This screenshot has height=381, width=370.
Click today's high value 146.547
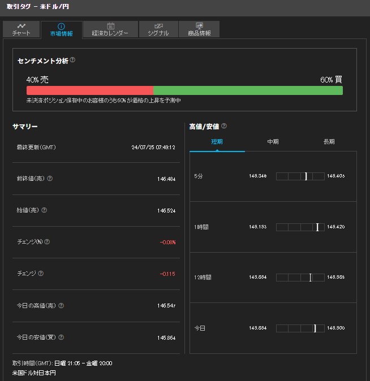pyautogui.click(x=166, y=306)
